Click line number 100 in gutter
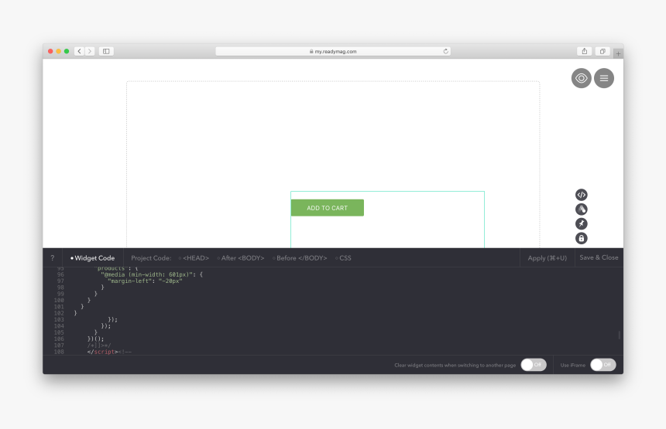This screenshot has width=666, height=429. (59, 300)
